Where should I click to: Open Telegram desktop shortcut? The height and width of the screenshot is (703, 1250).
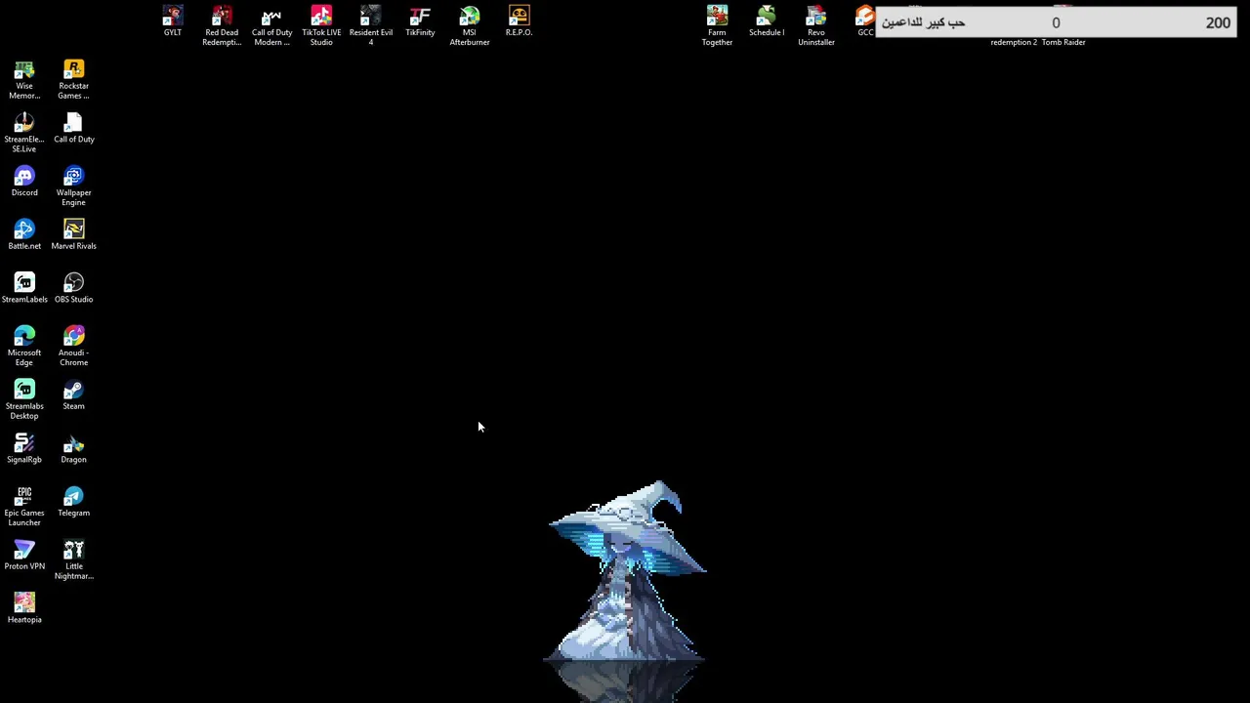[73, 502]
